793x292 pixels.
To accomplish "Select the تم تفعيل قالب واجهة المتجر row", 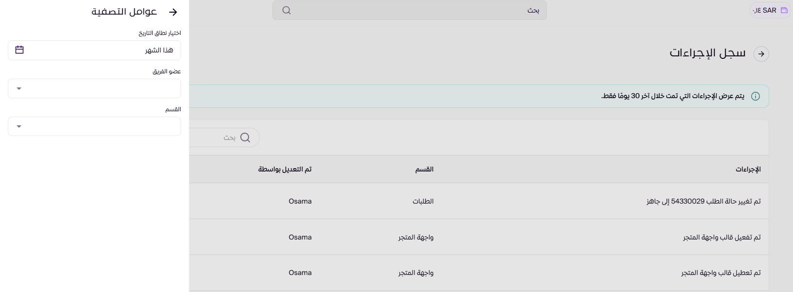I will click(x=721, y=237).
